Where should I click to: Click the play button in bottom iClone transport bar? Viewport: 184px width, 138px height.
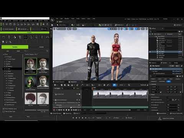click(79, 118)
